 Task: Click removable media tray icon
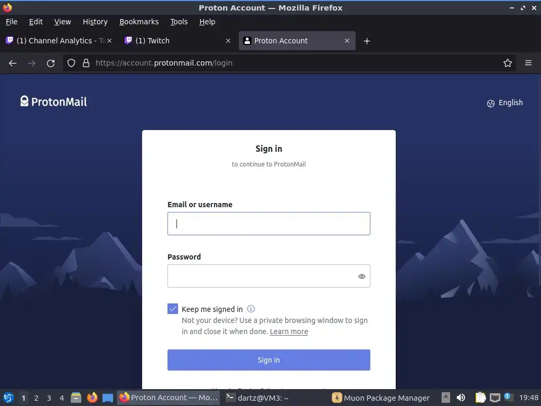point(446,398)
